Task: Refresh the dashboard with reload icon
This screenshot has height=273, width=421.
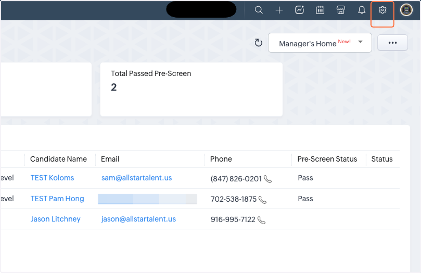Action: click(x=259, y=43)
